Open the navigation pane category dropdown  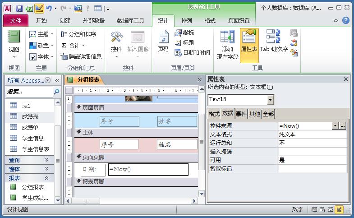(x=47, y=80)
